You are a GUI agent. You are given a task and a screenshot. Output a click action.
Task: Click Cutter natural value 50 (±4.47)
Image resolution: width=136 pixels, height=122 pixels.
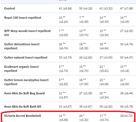[127, 57]
